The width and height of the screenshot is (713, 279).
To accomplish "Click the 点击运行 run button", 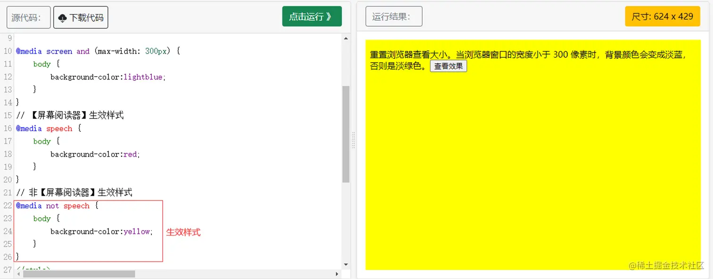I will [x=312, y=16].
